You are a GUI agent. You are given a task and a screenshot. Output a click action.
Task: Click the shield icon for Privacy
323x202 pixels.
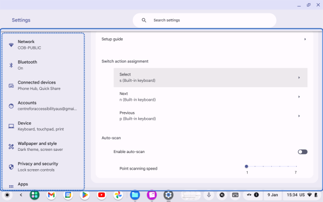pyautogui.click(x=11, y=167)
